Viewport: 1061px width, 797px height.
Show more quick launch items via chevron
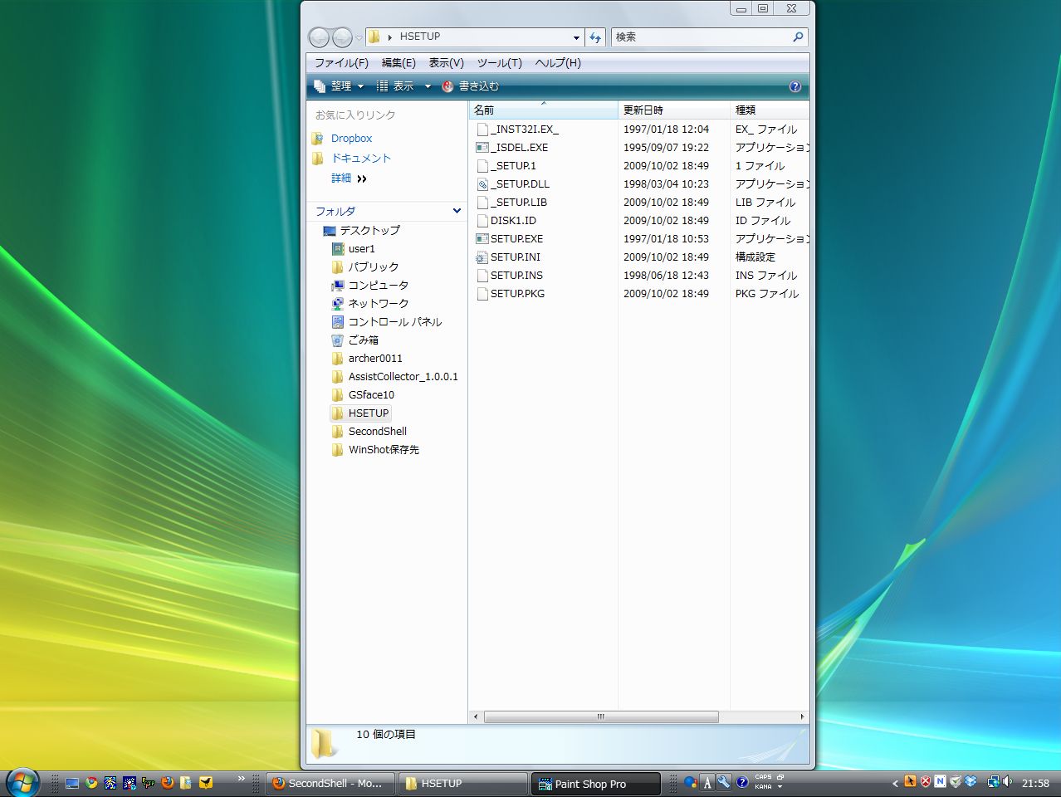242,779
